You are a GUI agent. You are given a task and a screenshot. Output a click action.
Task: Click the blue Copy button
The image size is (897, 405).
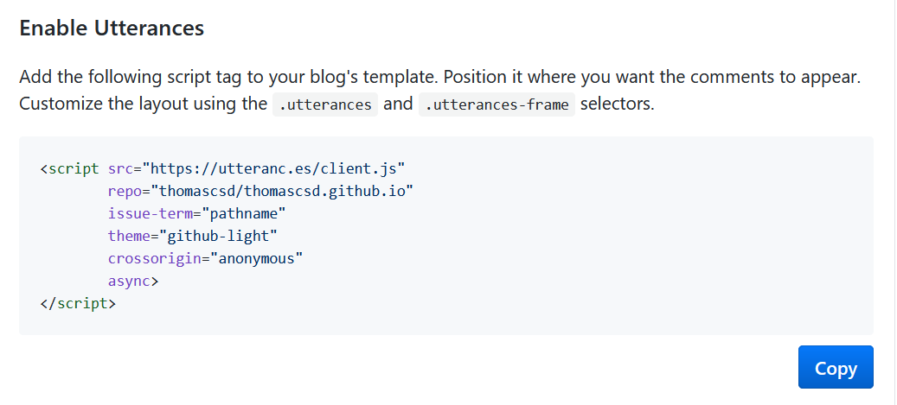pyautogui.click(x=835, y=368)
